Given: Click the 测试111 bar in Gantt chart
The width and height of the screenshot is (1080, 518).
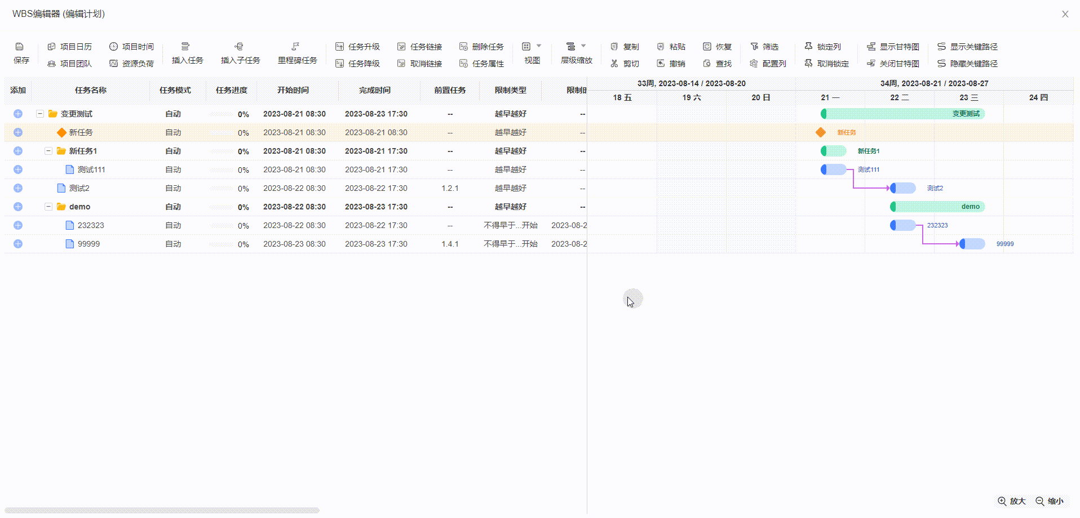Looking at the screenshot, I should [x=834, y=169].
